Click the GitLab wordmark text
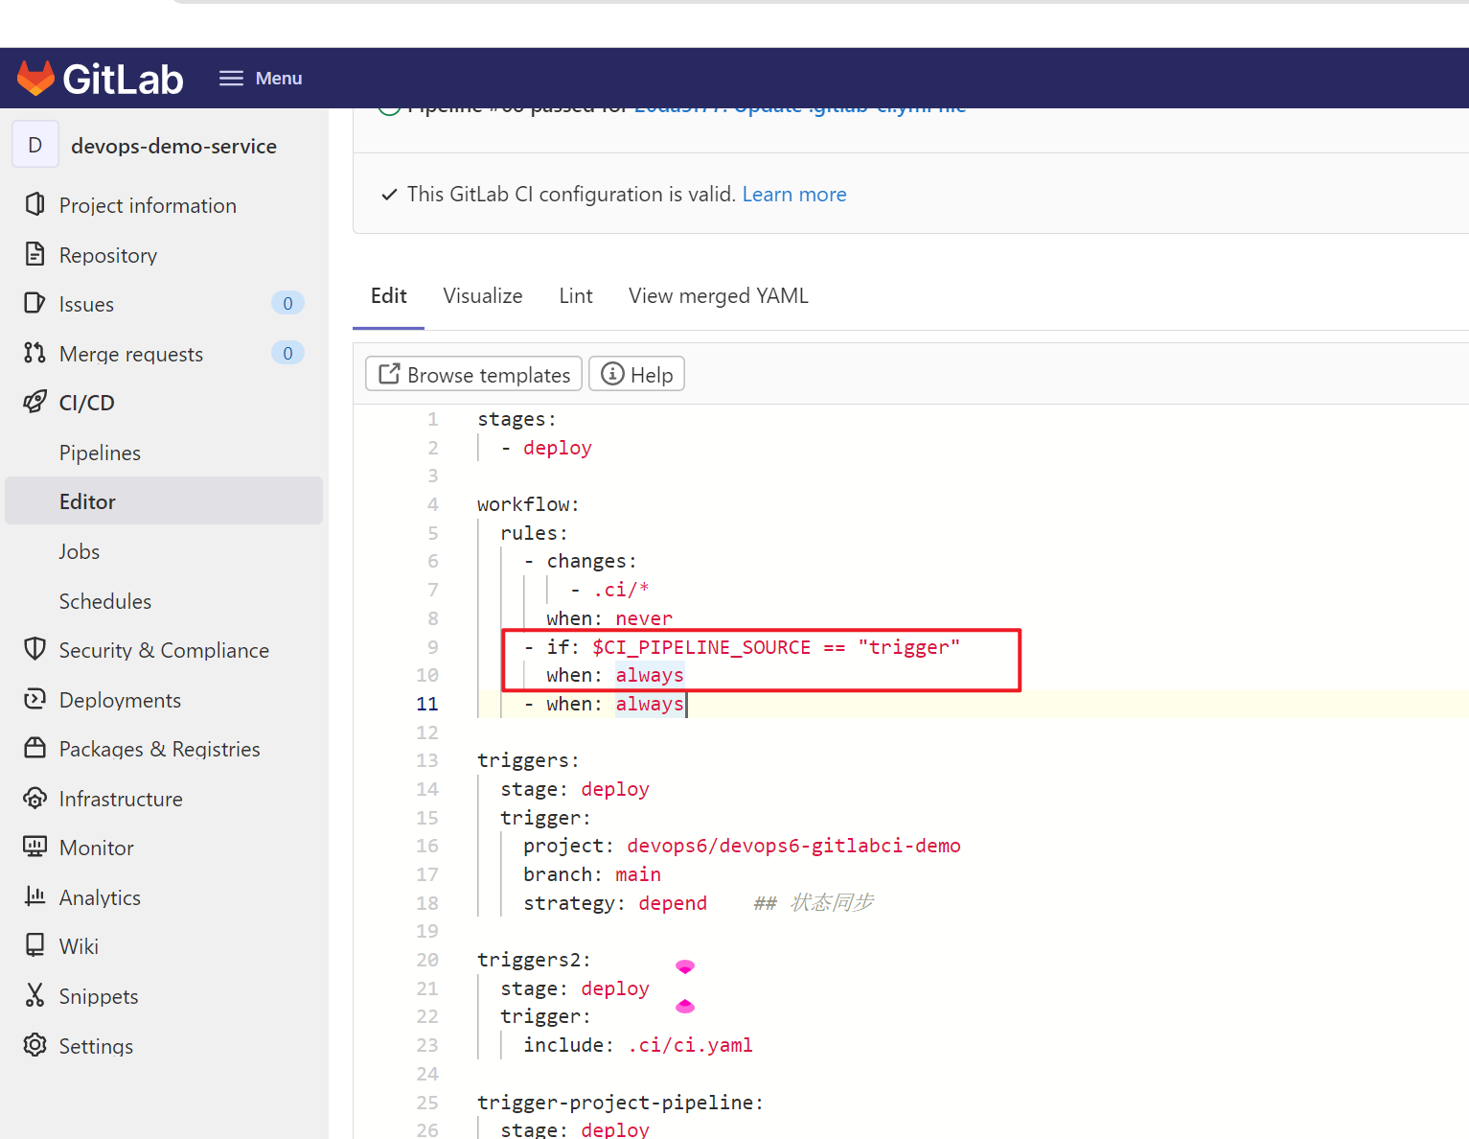This screenshot has width=1469, height=1139. tap(123, 79)
